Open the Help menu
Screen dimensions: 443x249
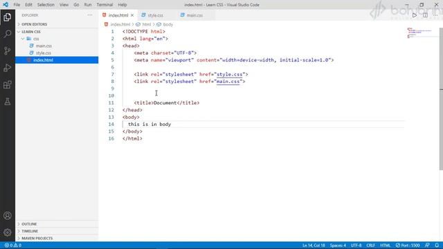pos(123,5)
